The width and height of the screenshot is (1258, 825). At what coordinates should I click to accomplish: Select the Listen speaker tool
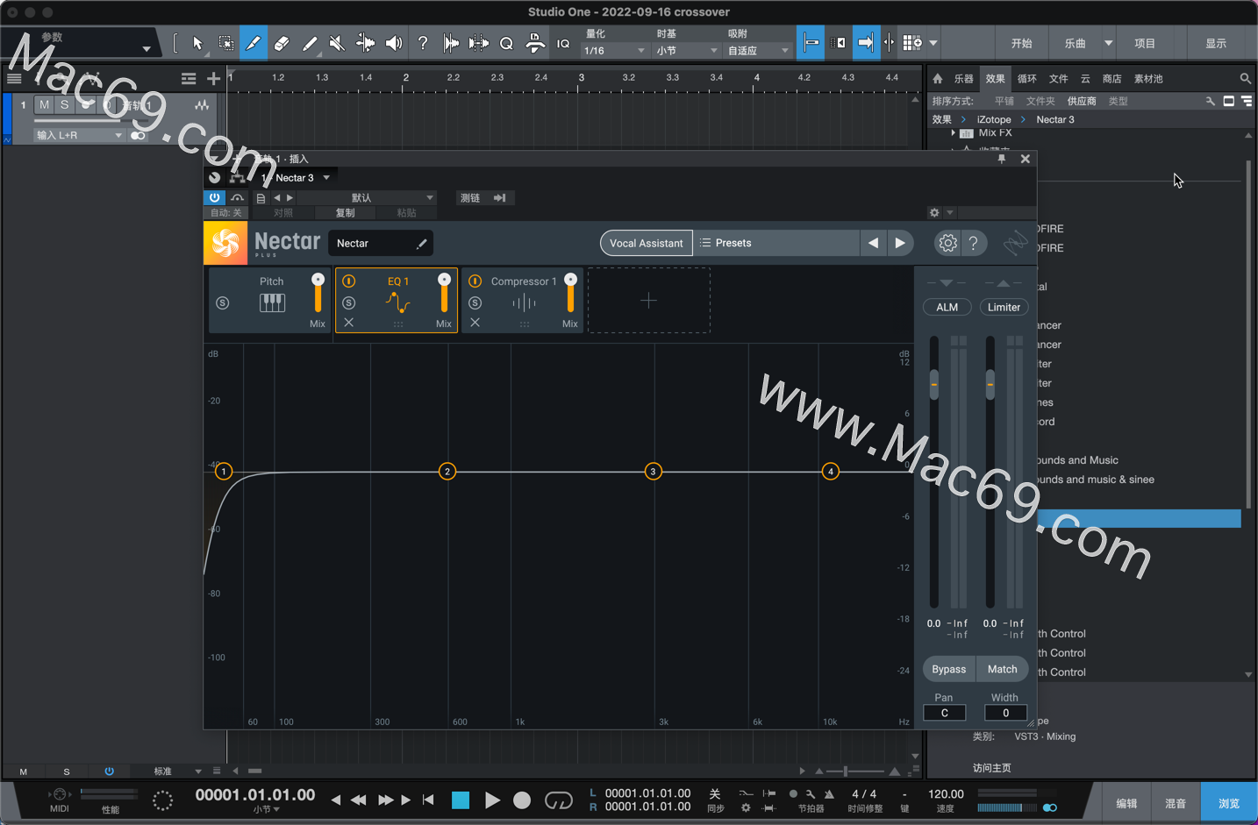[x=394, y=43]
